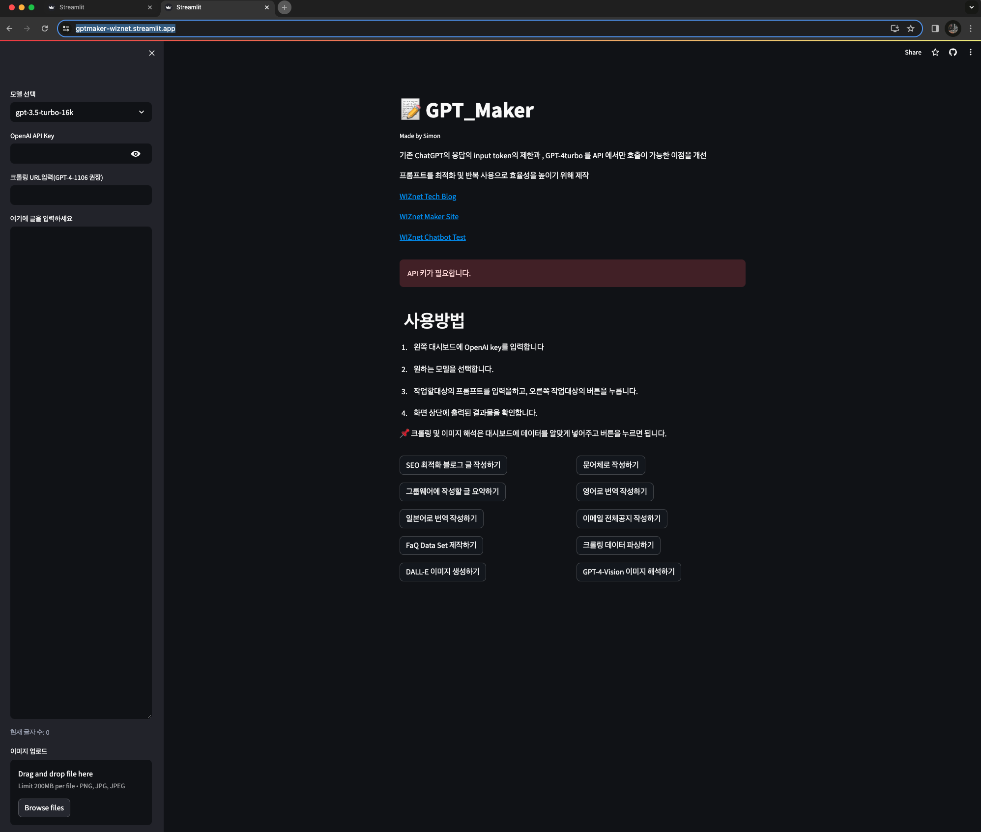Go back with browser back arrow
The width and height of the screenshot is (981, 832).
pyautogui.click(x=9, y=29)
